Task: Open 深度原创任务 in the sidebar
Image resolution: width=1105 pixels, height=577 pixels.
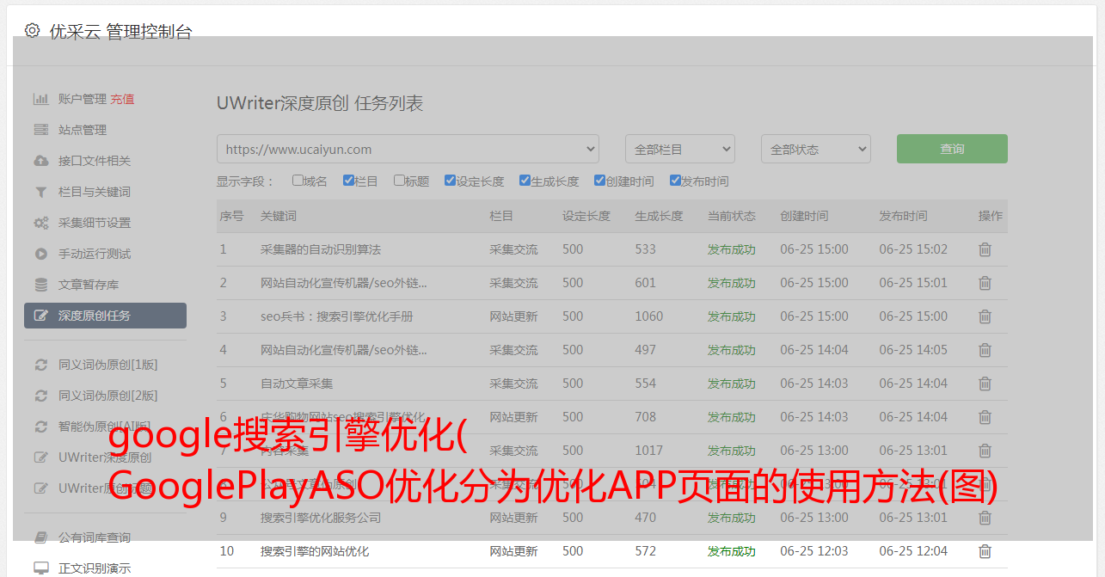Action: click(x=105, y=316)
